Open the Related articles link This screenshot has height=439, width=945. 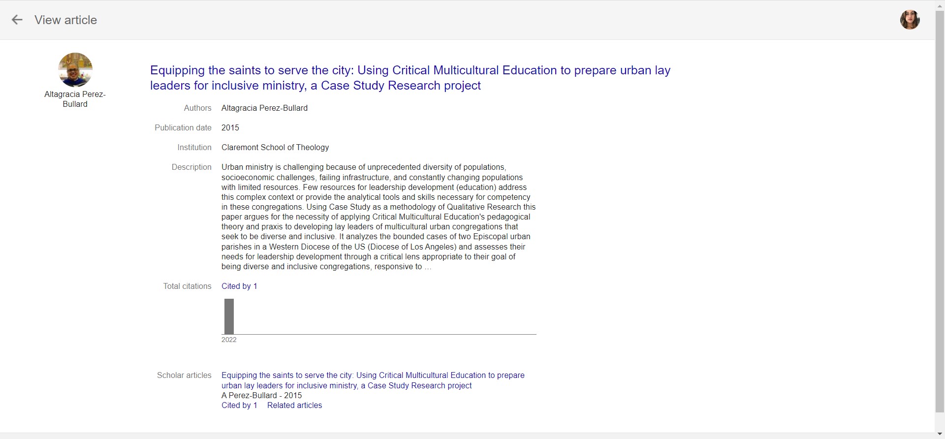tap(294, 406)
